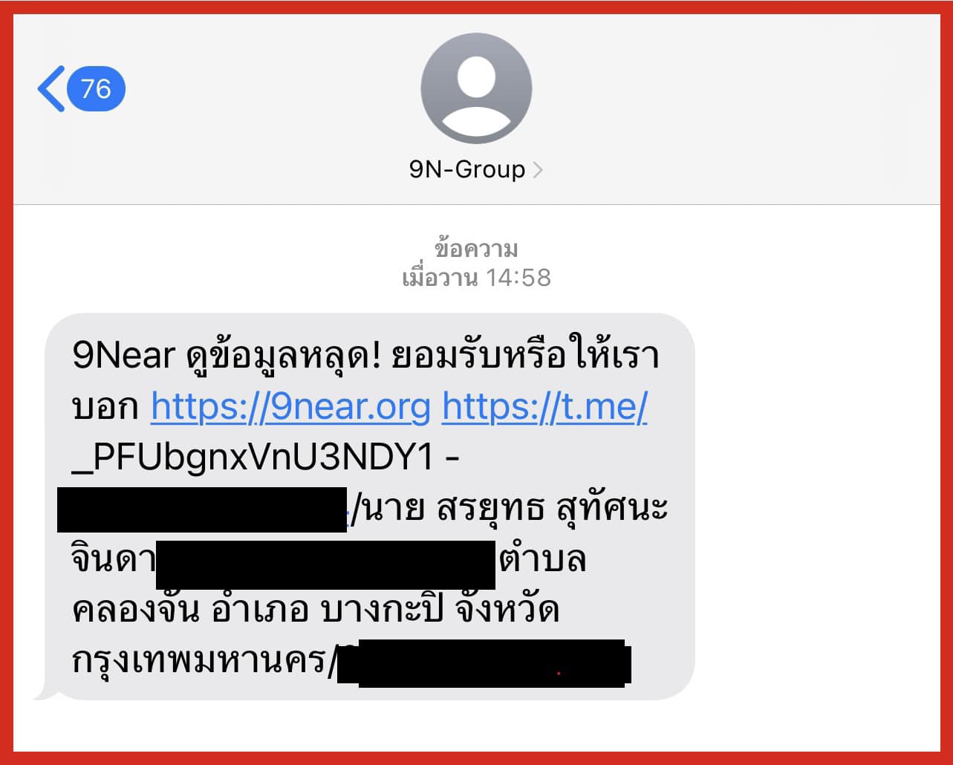Click the black redaction bar after จินดา

(325, 564)
